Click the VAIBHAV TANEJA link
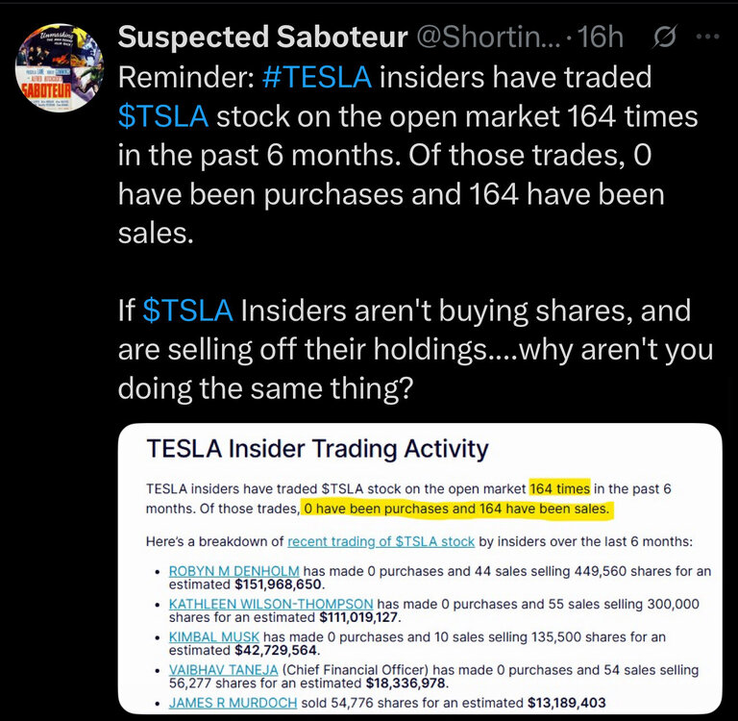This screenshot has width=738, height=721. point(223,669)
